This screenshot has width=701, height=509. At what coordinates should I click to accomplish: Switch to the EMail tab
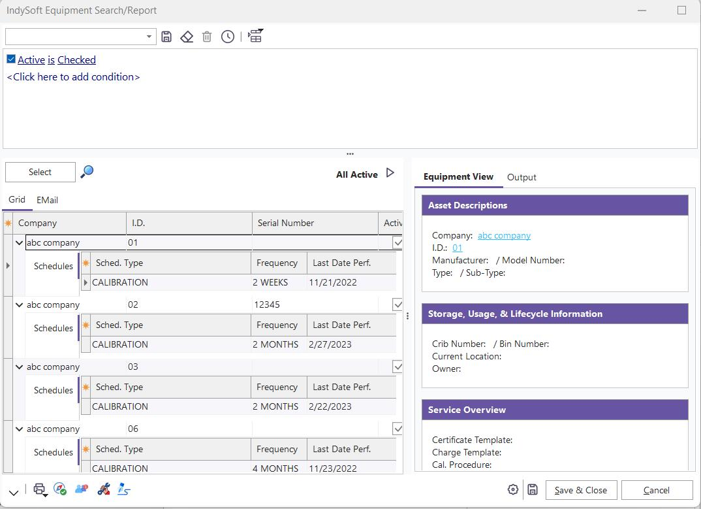click(47, 200)
